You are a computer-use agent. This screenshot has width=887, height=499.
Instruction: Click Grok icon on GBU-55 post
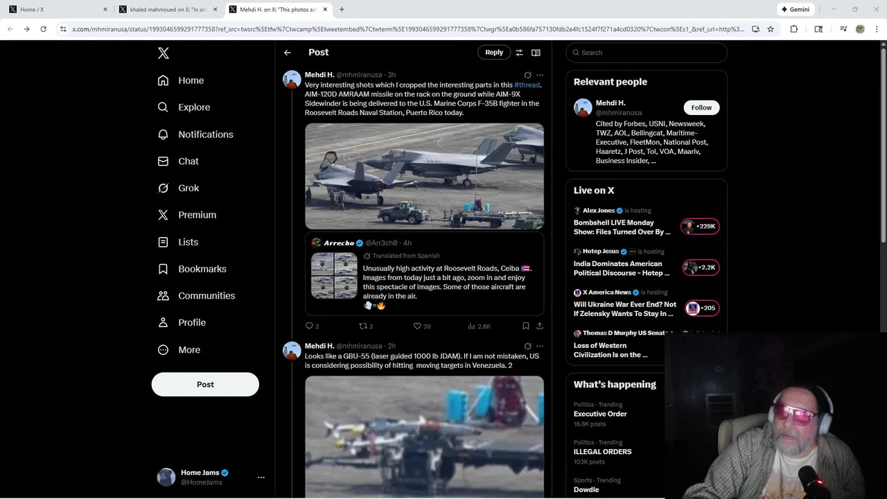click(527, 346)
